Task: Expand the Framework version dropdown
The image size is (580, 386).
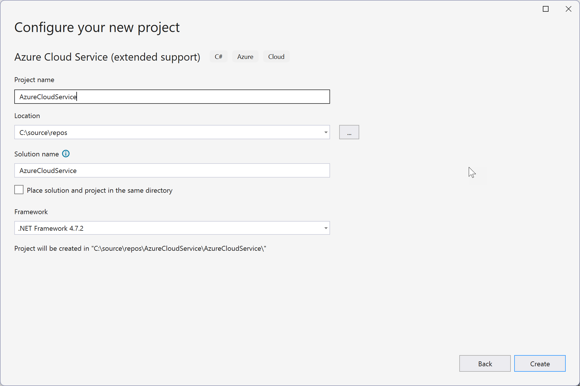Action: (x=326, y=227)
